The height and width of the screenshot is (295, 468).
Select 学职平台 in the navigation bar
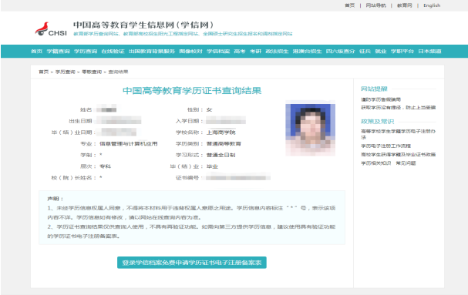[402, 52]
